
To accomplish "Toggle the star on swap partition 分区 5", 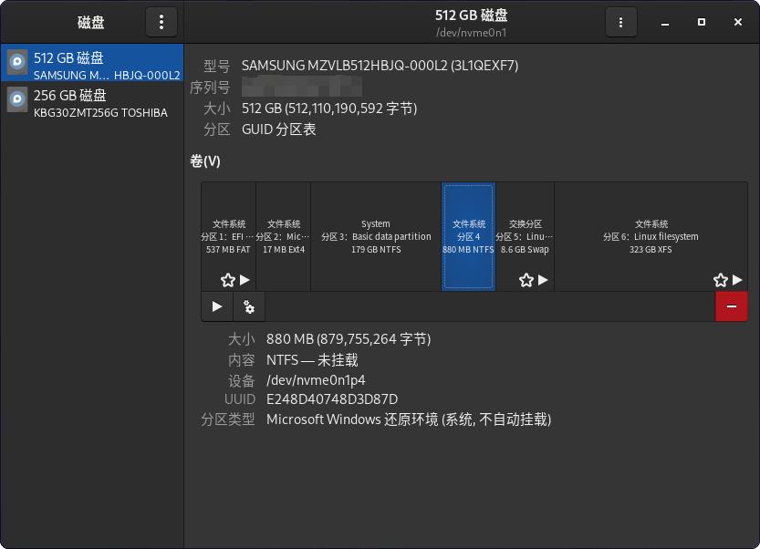I will pyautogui.click(x=527, y=280).
